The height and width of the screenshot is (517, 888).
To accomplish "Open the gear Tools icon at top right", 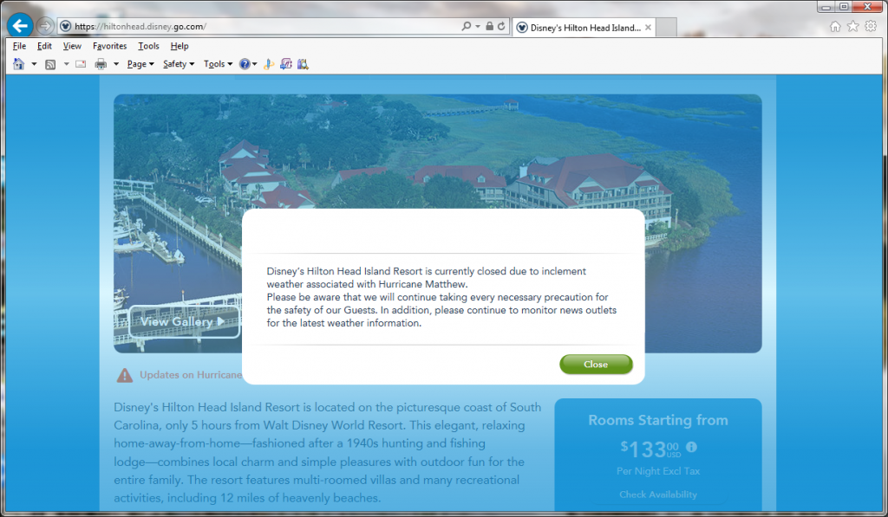I will (x=871, y=27).
